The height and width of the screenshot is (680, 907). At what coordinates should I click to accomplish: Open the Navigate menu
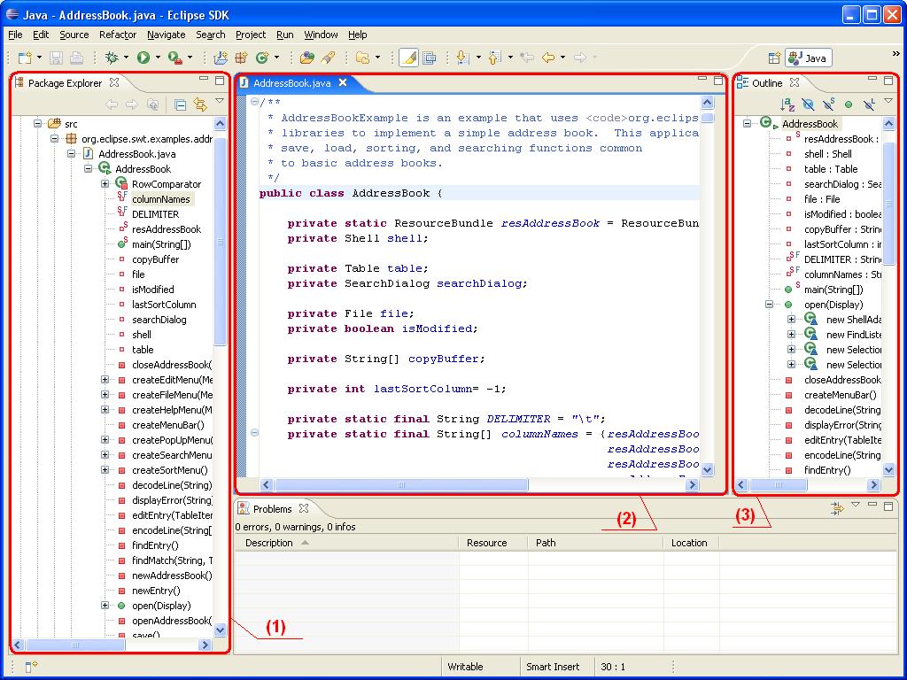tap(166, 35)
